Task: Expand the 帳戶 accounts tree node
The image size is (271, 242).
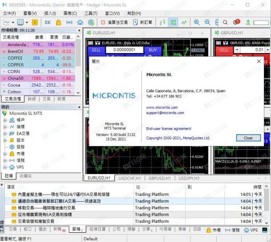Action: tap(5, 120)
